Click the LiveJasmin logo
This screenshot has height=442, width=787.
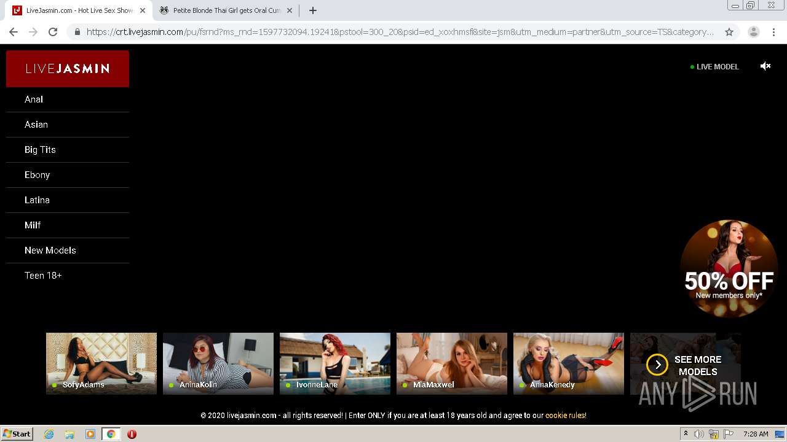tap(68, 68)
